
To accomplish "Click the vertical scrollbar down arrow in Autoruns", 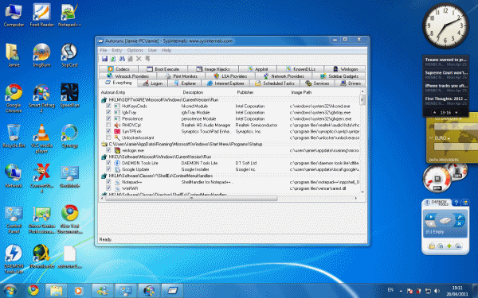I will pos(362,192).
